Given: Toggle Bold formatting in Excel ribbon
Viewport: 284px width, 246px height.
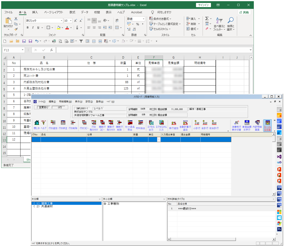Looking at the screenshot, I should tap(28, 27).
